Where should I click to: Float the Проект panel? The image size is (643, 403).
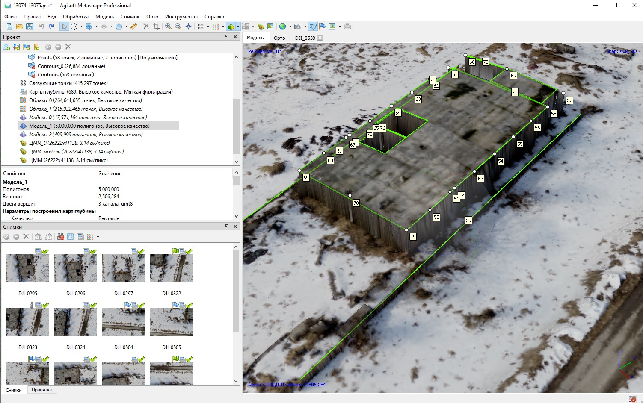(226, 37)
